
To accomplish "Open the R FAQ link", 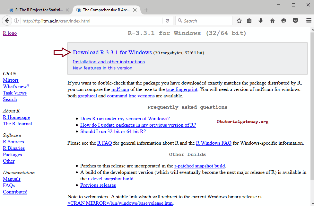I will pos(105,143).
